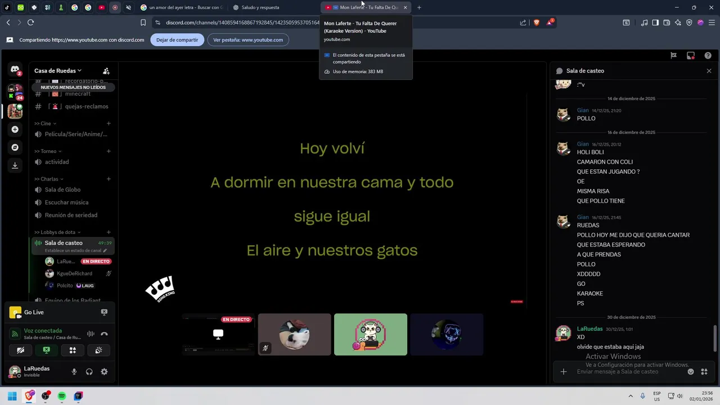Add a server with plus icon
Viewport: 720px width, 405px height.
point(15,129)
